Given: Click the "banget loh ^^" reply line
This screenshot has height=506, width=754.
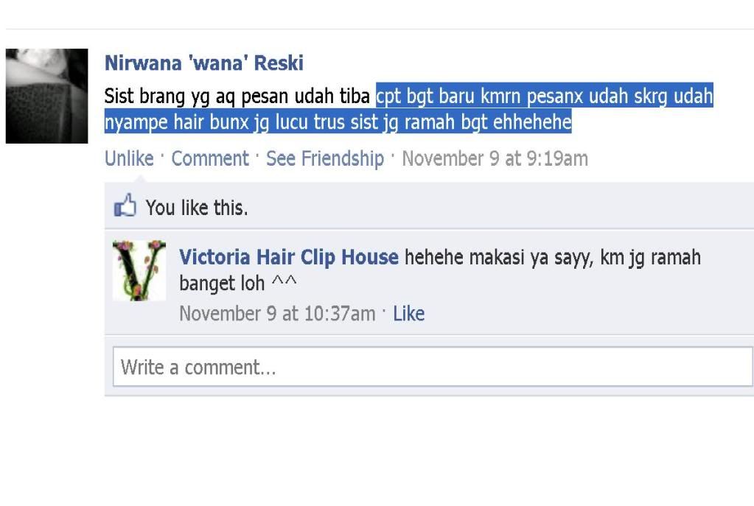Looking at the screenshot, I should click(x=238, y=283).
